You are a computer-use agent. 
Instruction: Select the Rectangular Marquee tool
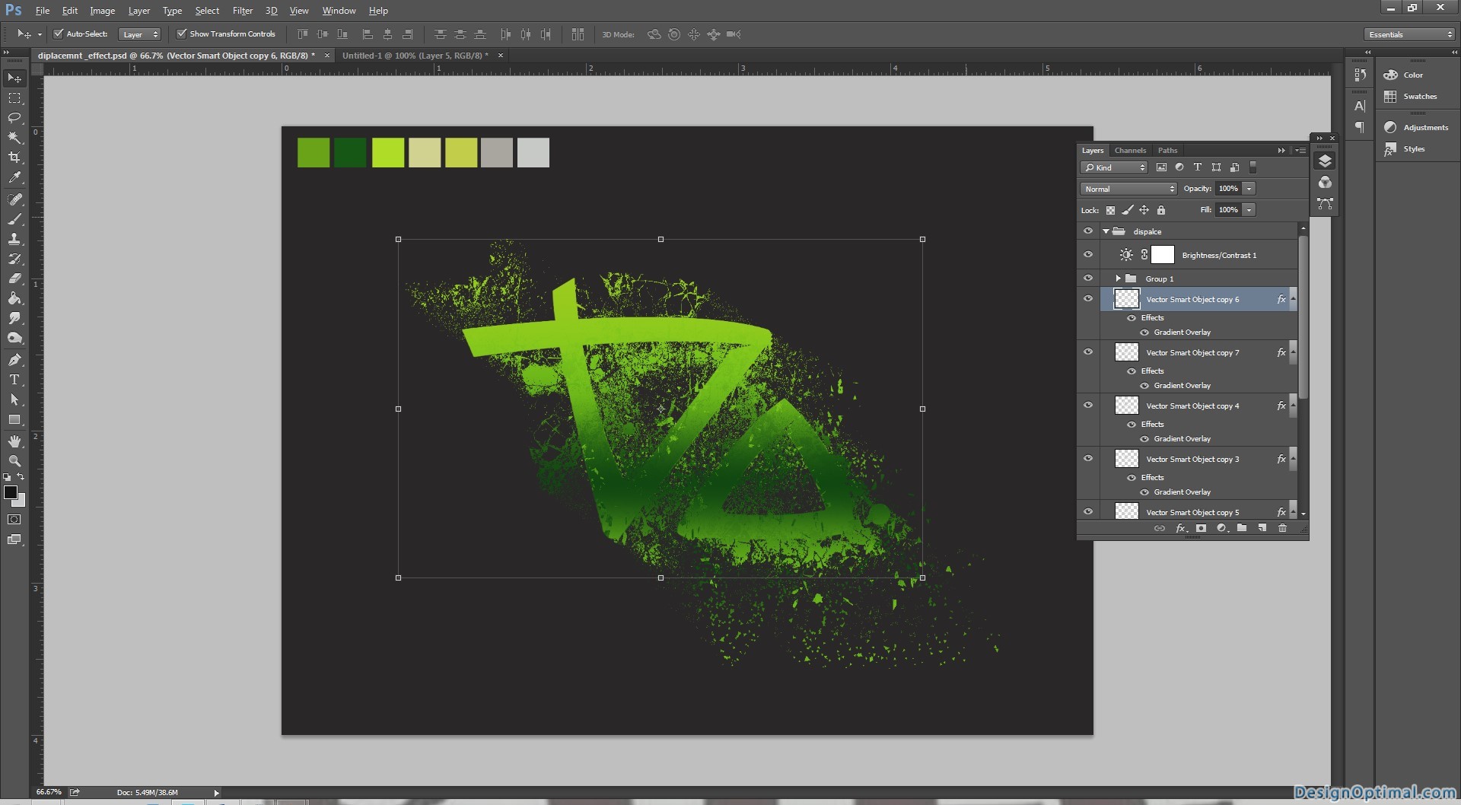click(x=14, y=98)
